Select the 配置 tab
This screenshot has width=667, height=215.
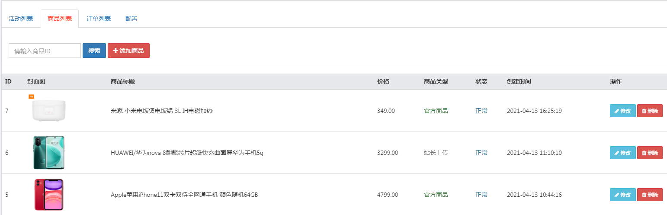(x=131, y=19)
